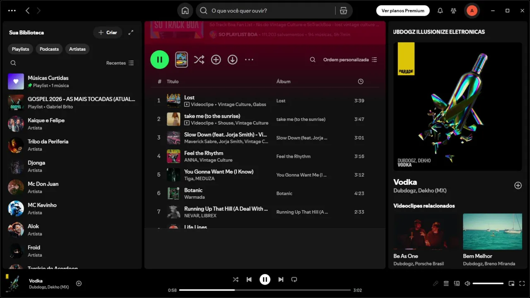Screen dimensions: 530x298
Task: Download the playlist arrow icon
Action: click(x=233, y=60)
